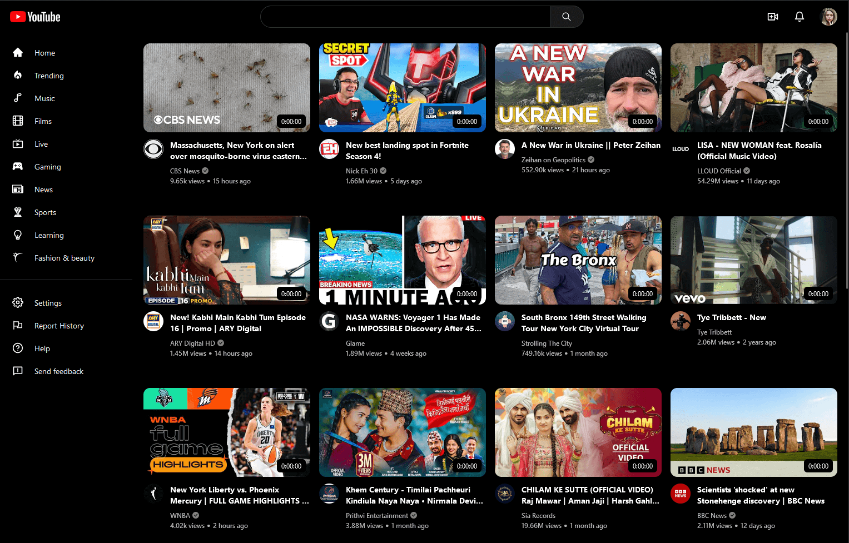This screenshot has height=543, width=849.
Task: Click the Tye Tribbett channel avatar
Action: [681, 321]
